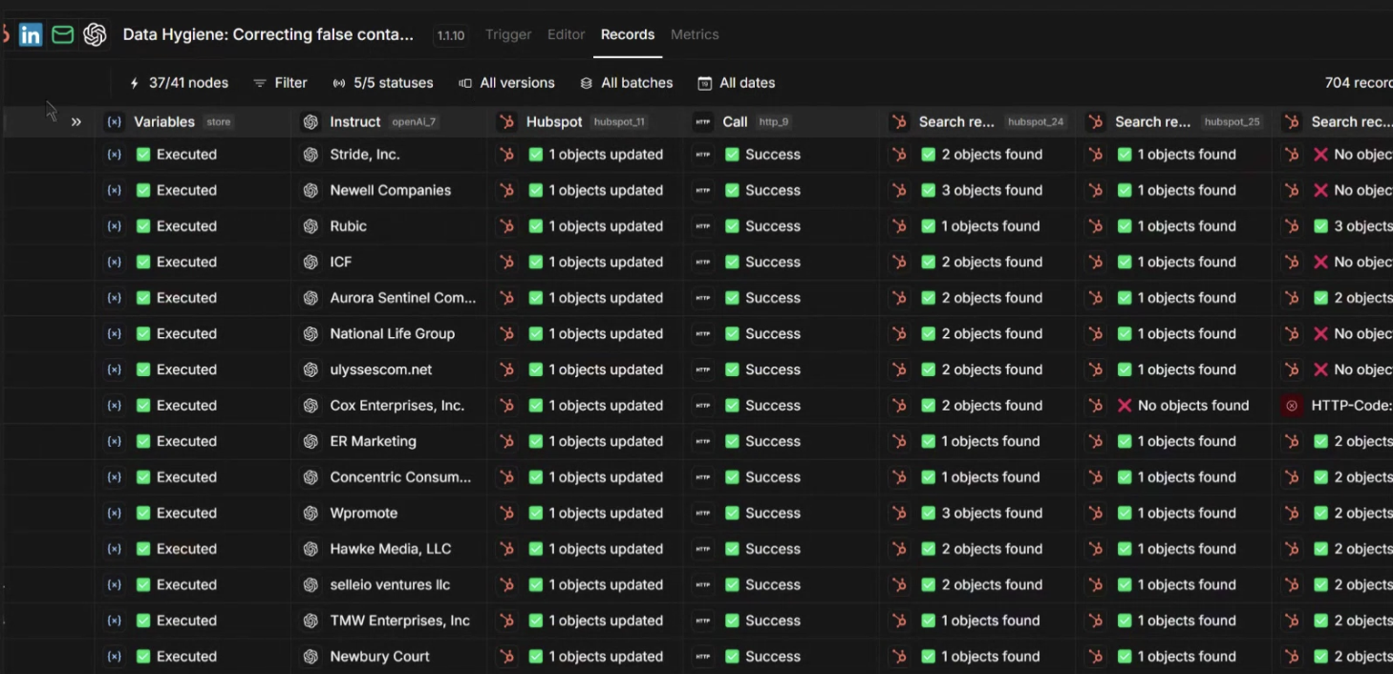The image size is (1393, 674).
Task: Click the LinkedIn icon in the header
Action: click(x=31, y=35)
